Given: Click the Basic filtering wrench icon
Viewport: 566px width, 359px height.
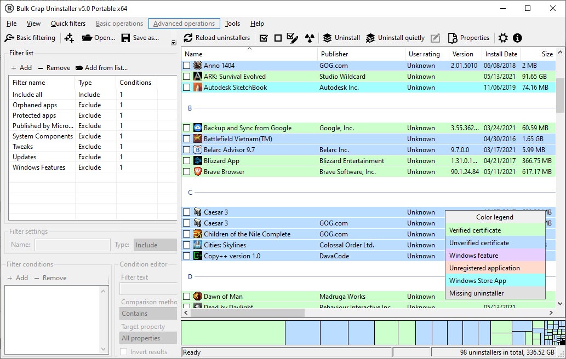Looking at the screenshot, I should coord(10,38).
